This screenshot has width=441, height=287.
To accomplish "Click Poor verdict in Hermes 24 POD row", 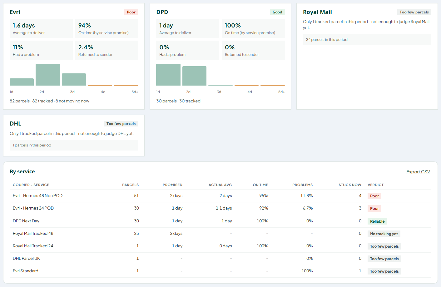I will click(x=374, y=209).
